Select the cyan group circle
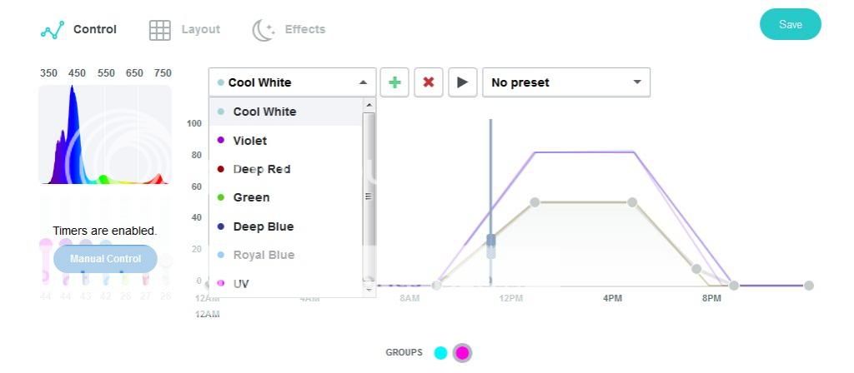 coord(440,353)
